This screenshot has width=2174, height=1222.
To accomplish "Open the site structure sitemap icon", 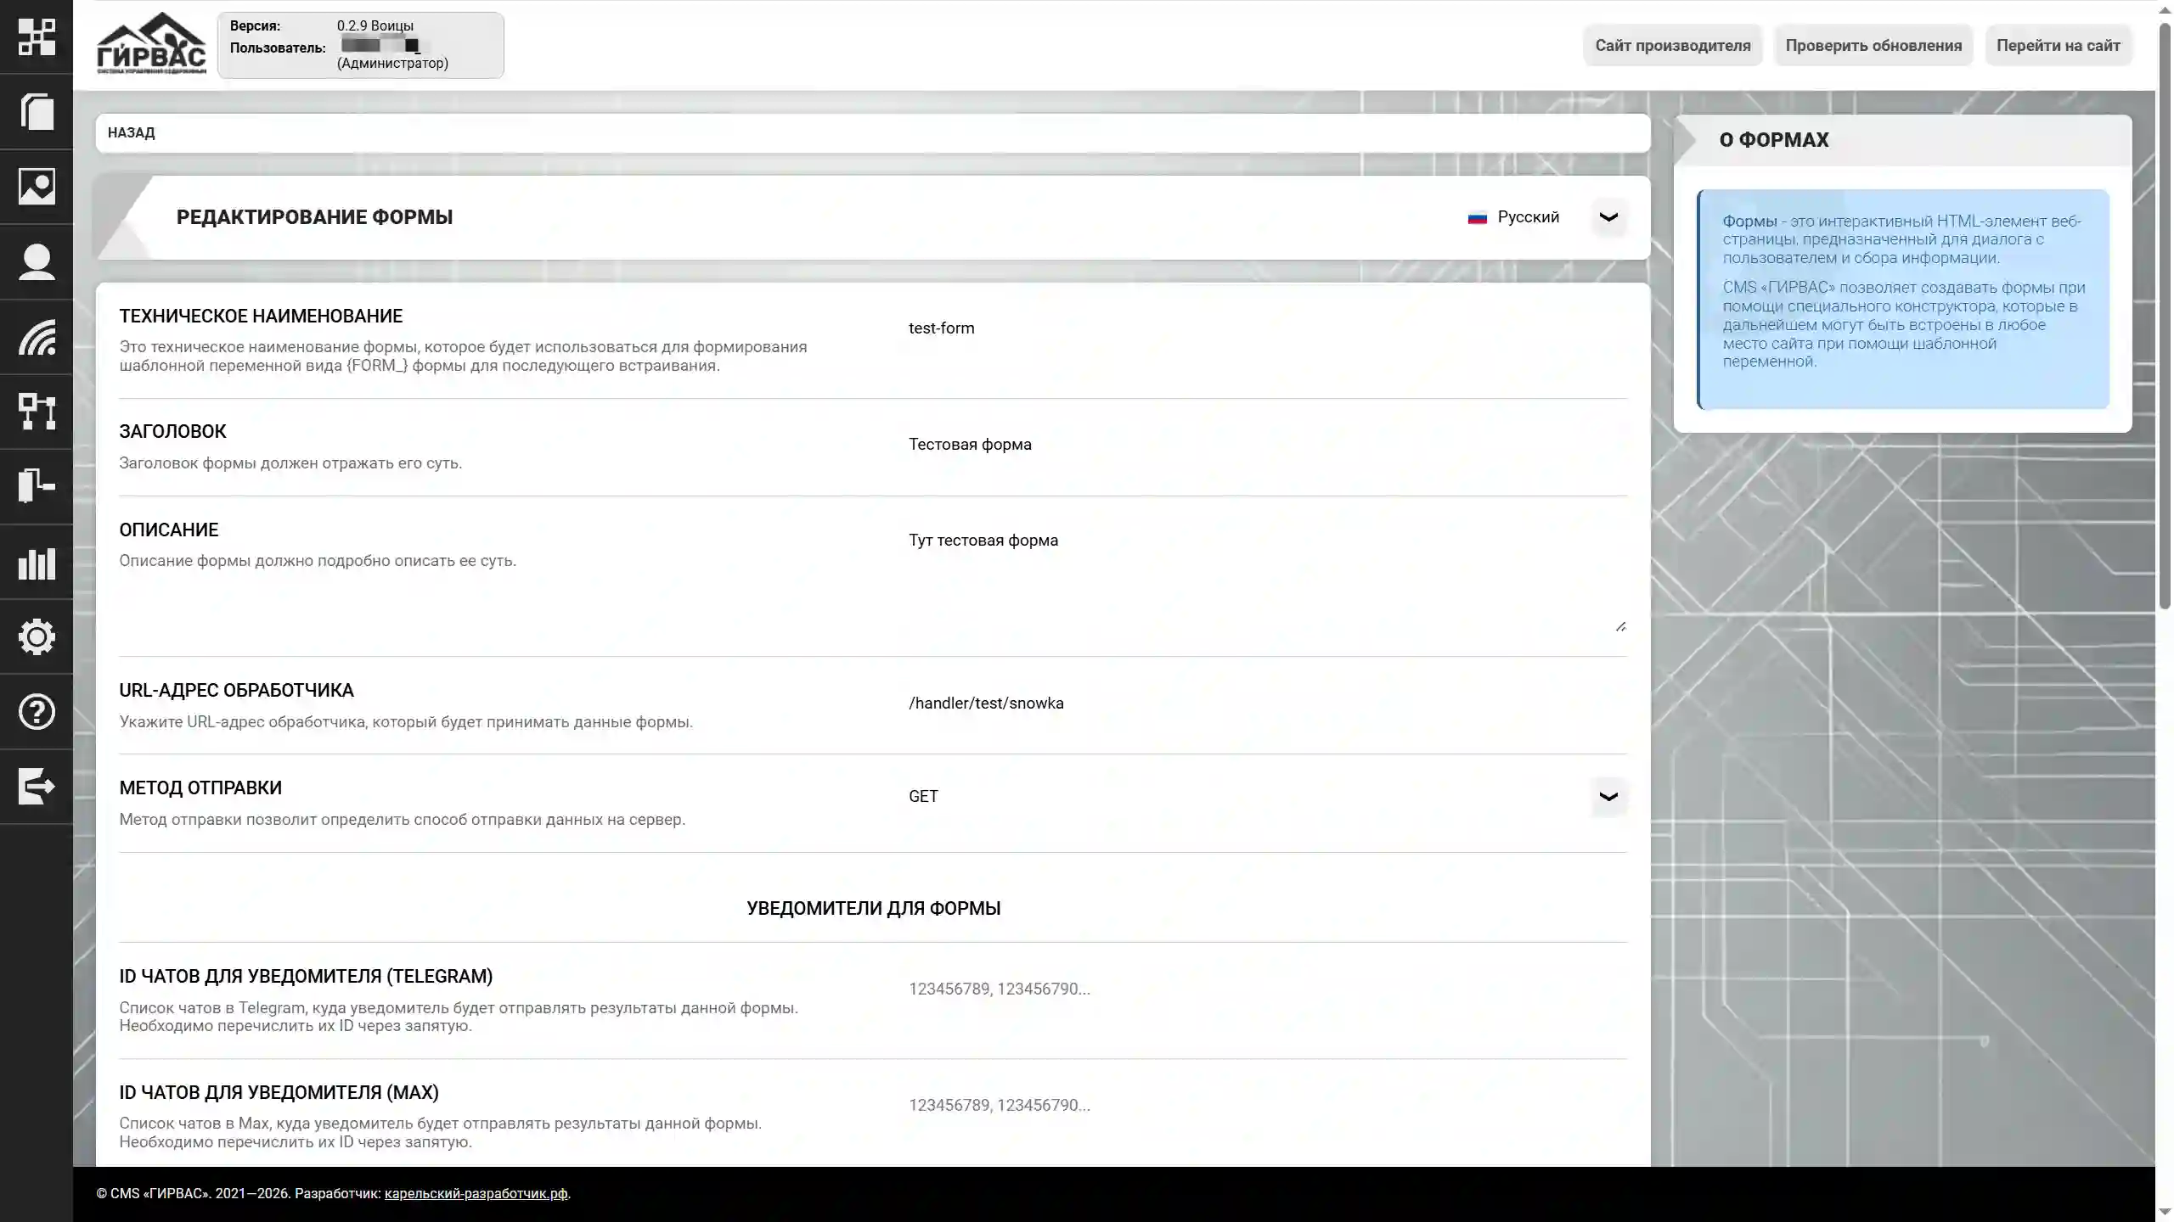I will 37,412.
